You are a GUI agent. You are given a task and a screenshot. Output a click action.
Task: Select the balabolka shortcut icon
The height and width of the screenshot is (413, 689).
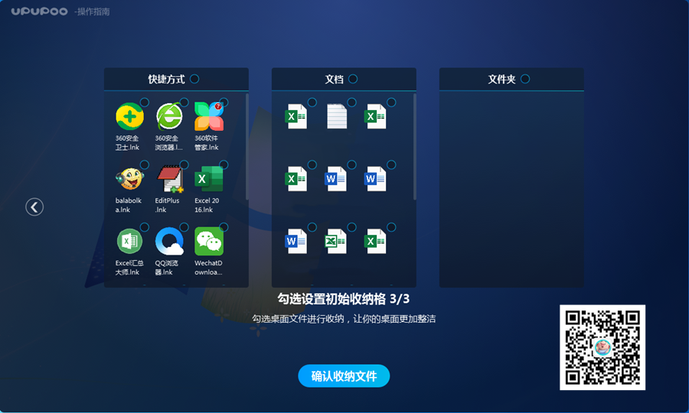129,179
